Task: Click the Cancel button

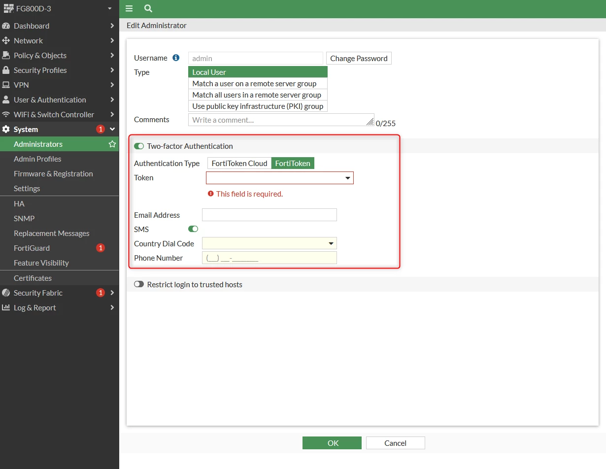Action: (x=395, y=443)
